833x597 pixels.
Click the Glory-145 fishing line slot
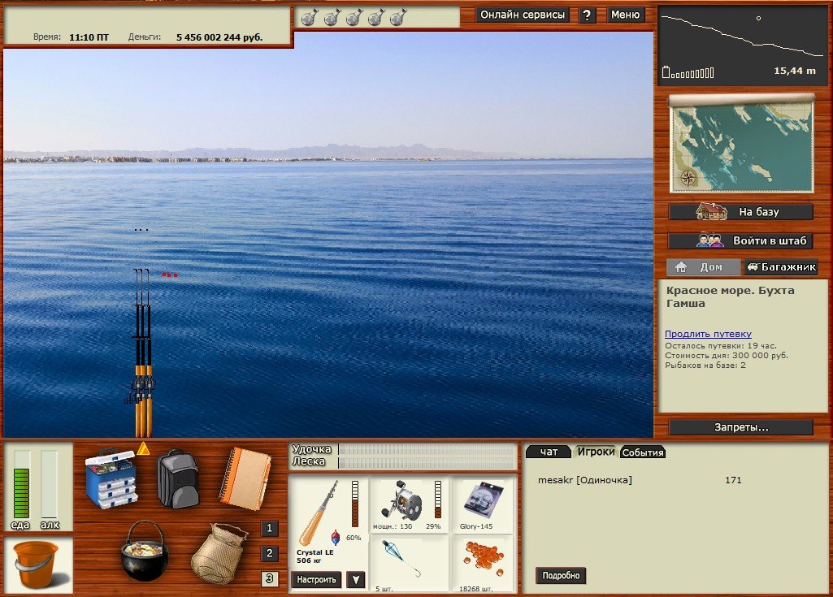click(x=483, y=504)
